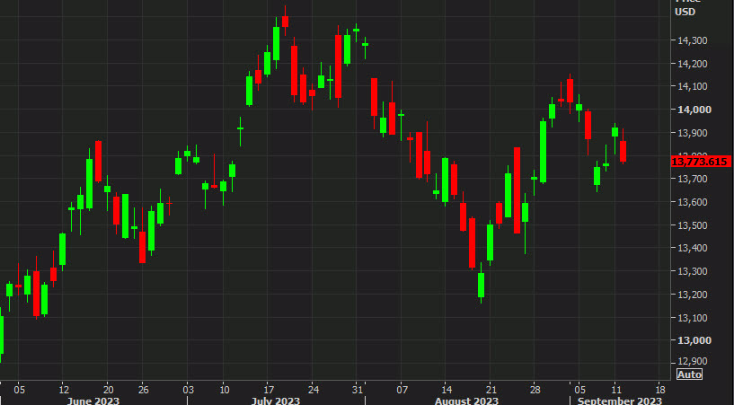Screen dimensions: 734x405
Task: Click the 05 date label above September 2023
Action: pos(580,390)
